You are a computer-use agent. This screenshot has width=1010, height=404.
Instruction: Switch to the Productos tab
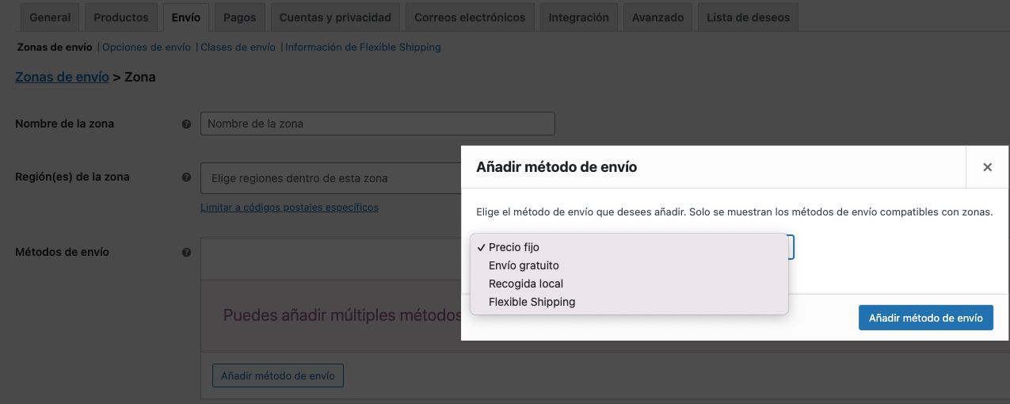pyautogui.click(x=121, y=17)
